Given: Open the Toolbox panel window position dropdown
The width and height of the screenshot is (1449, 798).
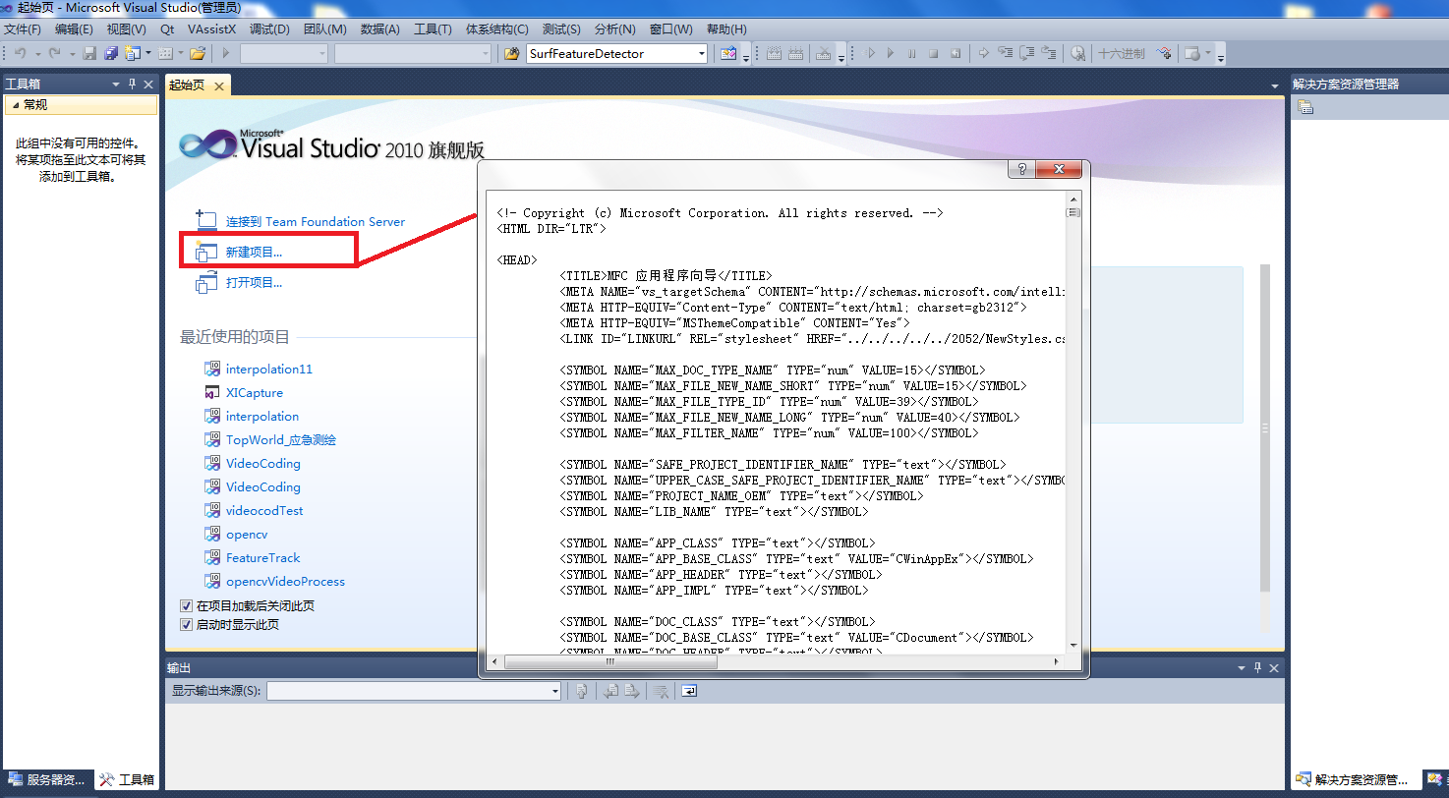Looking at the screenshot, I should 117,85.
